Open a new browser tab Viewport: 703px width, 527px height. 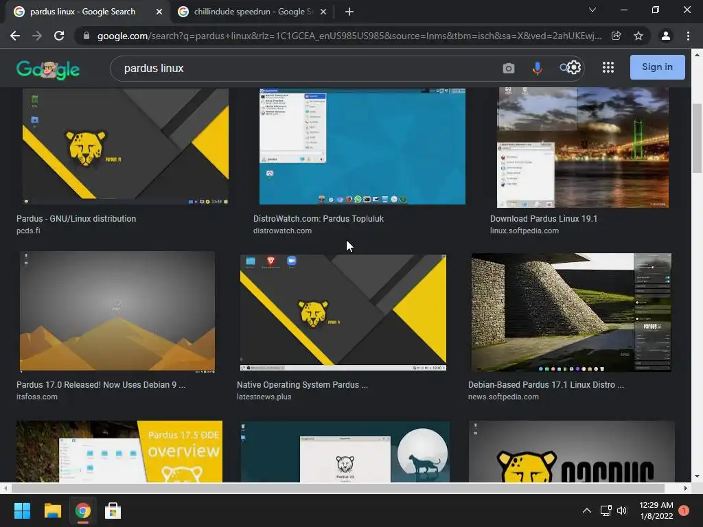[349, 12]
